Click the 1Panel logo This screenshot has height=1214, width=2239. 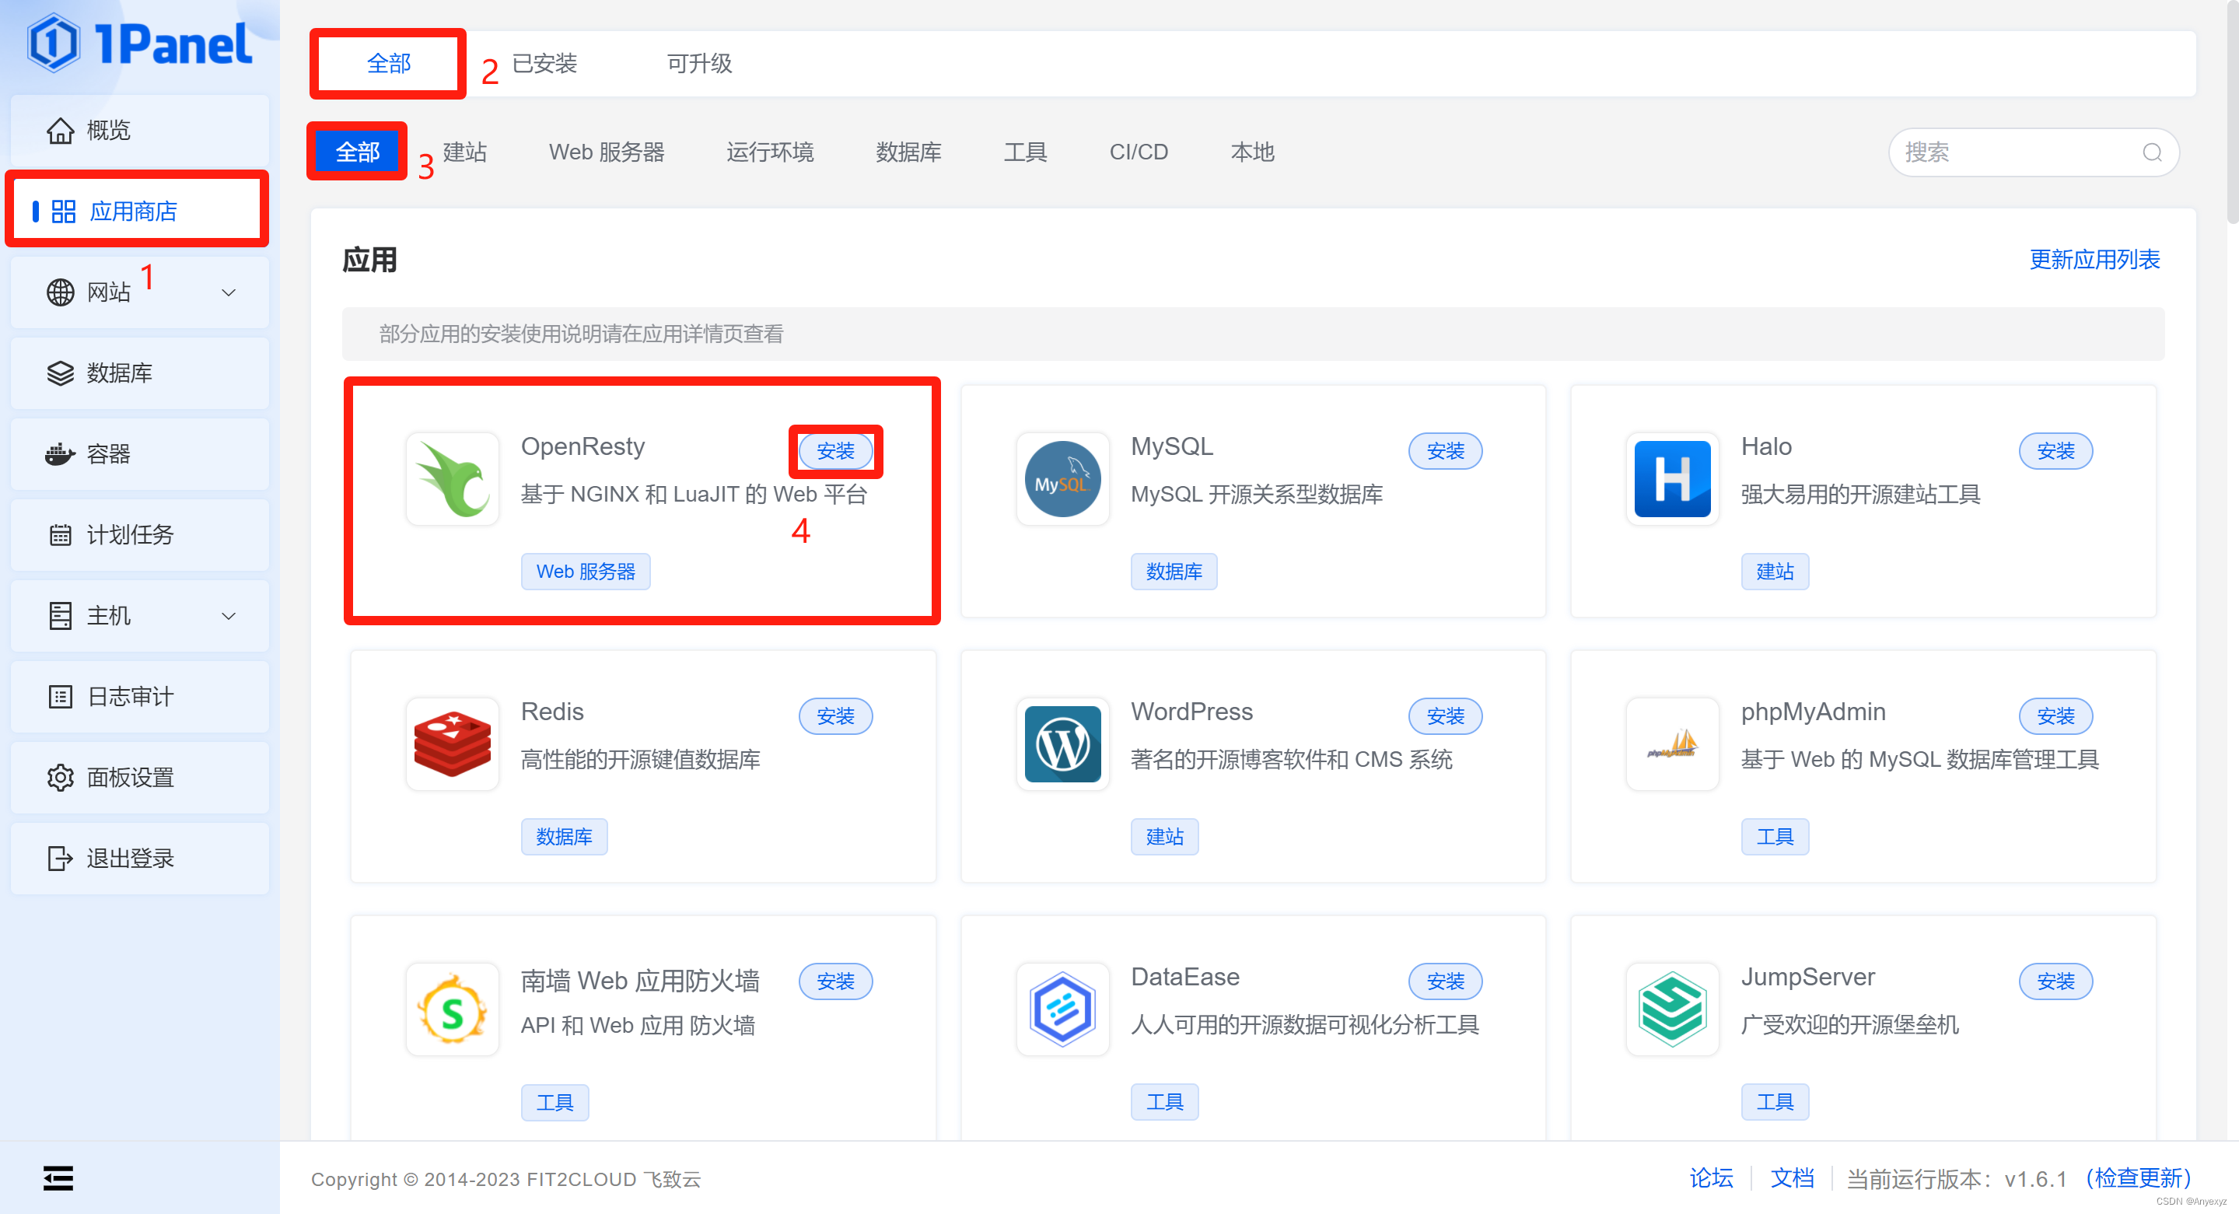pyautogui.click(x=139, y=43)
